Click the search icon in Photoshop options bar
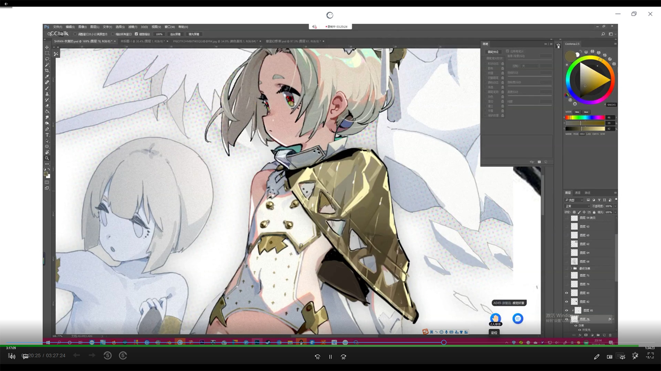 tap(603, 34)
